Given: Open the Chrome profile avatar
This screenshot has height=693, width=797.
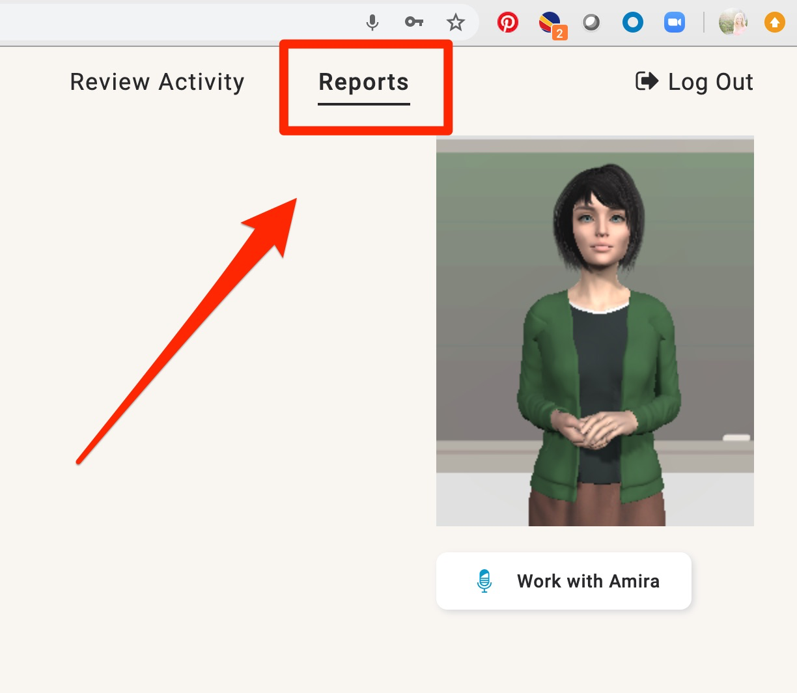Looking at the screenshot, I should click(x=733, y=23).
